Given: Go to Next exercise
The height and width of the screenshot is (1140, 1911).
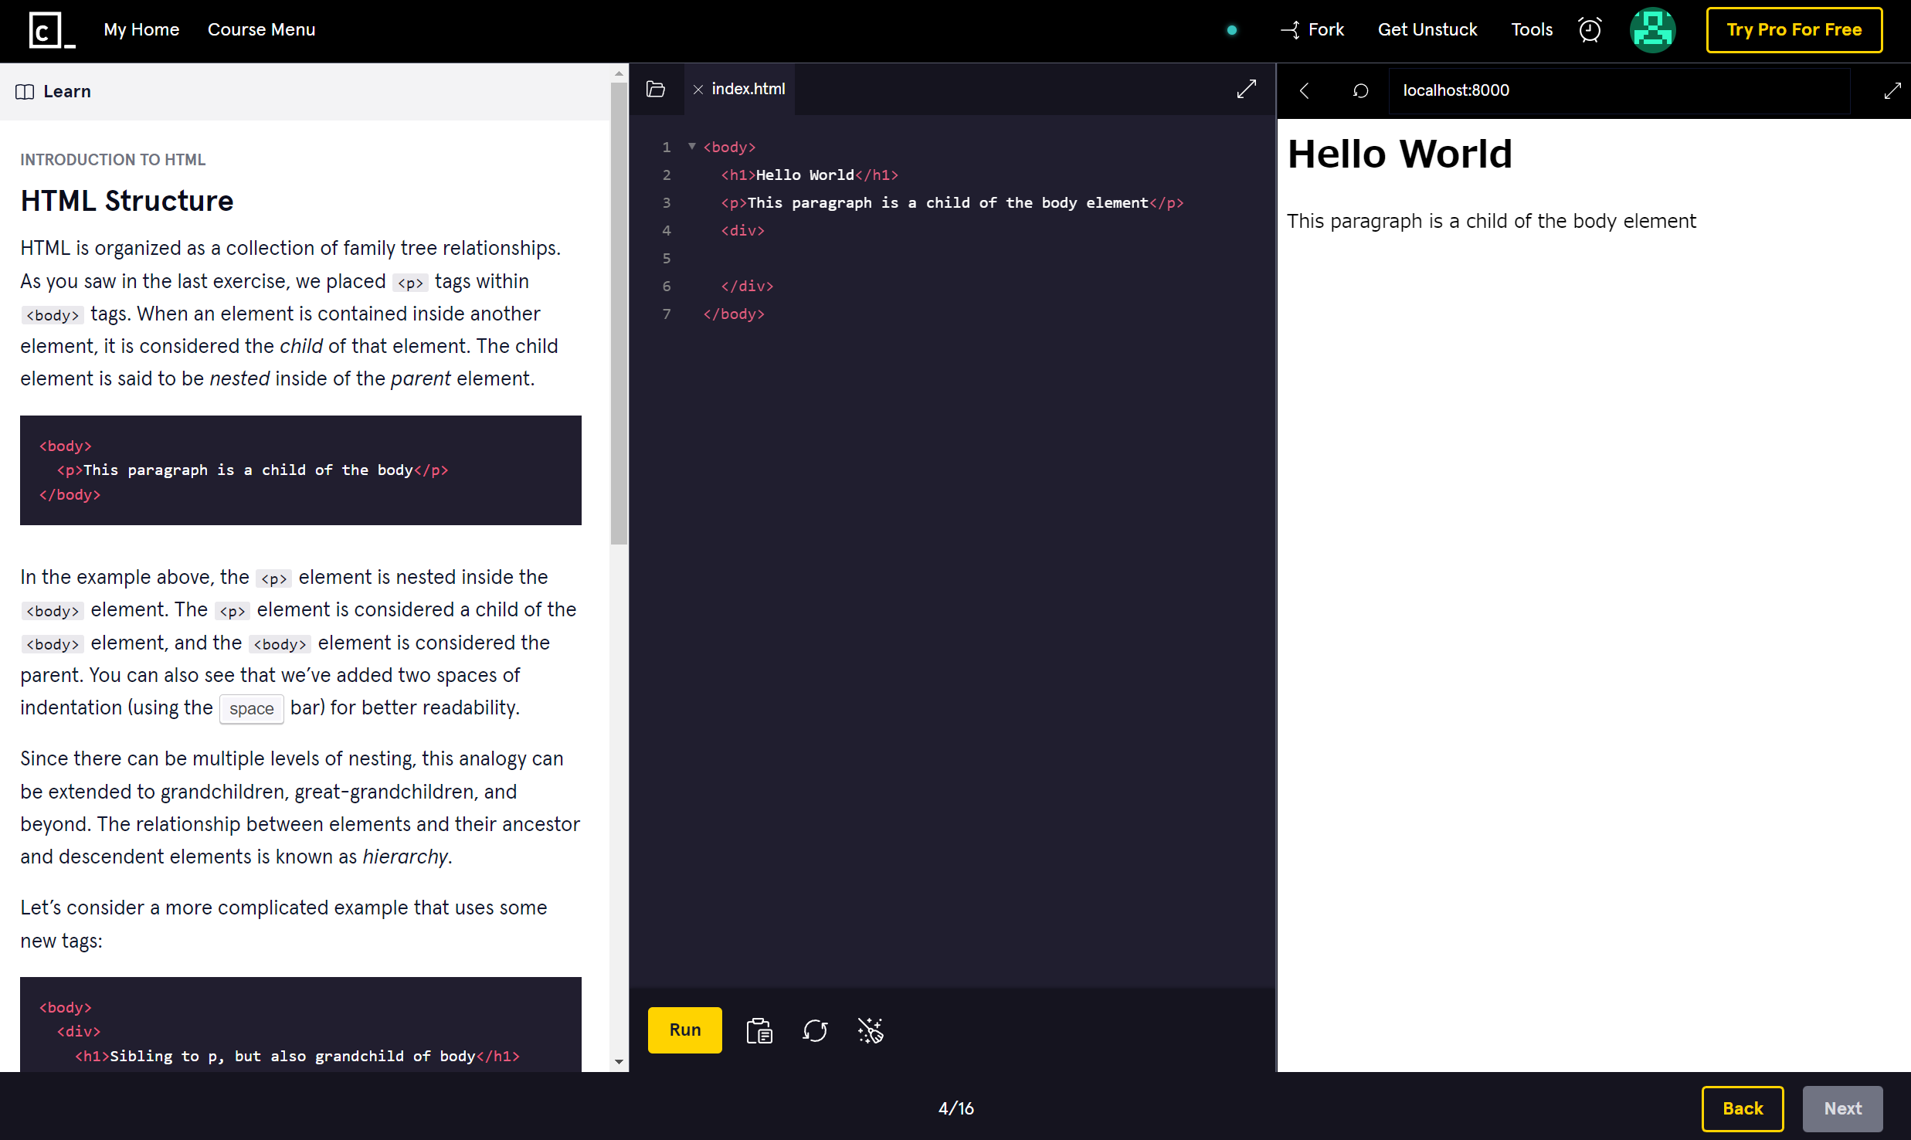Looking at the screenshot, I should tap(1842, 1108).
